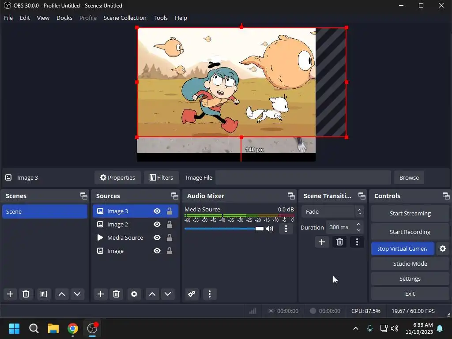Open the View menu
The width and height of the screenshot is (452, 339).
click(43, 18)
